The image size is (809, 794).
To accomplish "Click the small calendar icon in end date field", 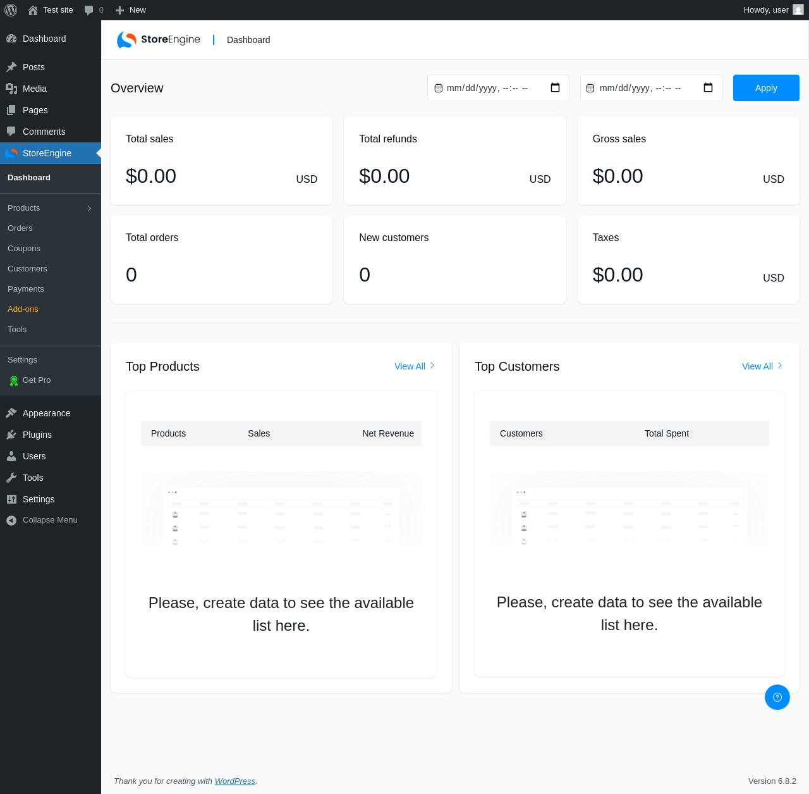I will (590, 88).
